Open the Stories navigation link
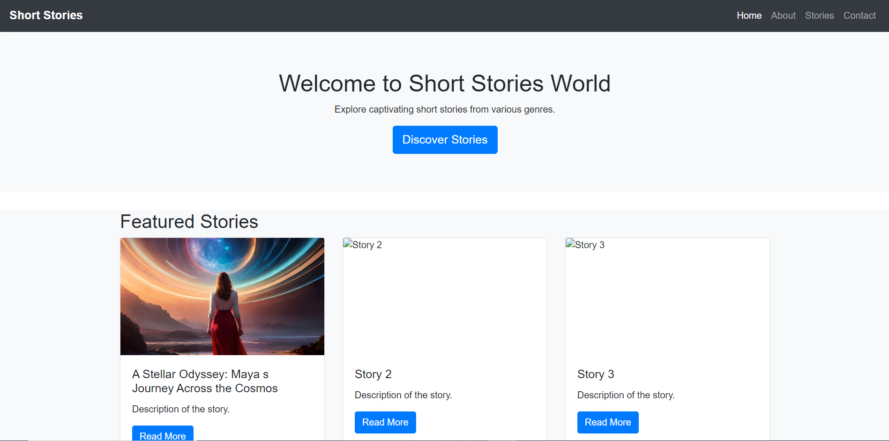 (x=819, y=15)
